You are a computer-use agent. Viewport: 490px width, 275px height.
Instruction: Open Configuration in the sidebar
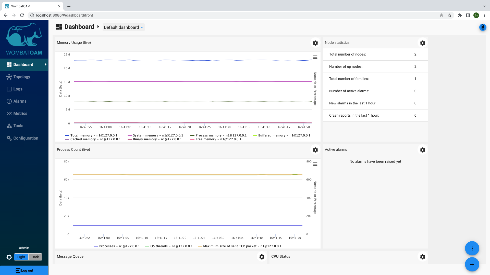click(24, 138)
